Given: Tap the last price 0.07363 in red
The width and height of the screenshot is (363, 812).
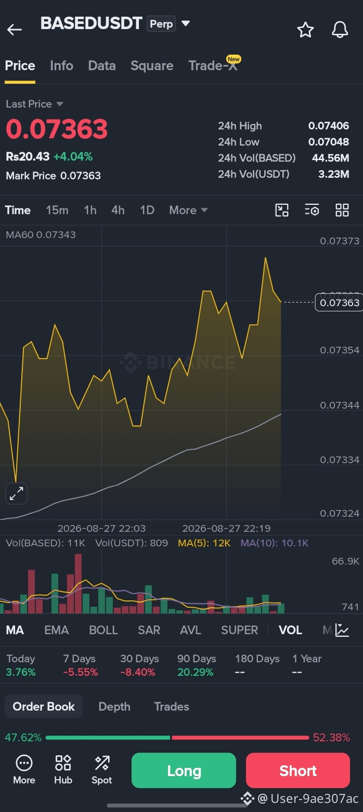Looking at the screenshot, I should (57, 129).
